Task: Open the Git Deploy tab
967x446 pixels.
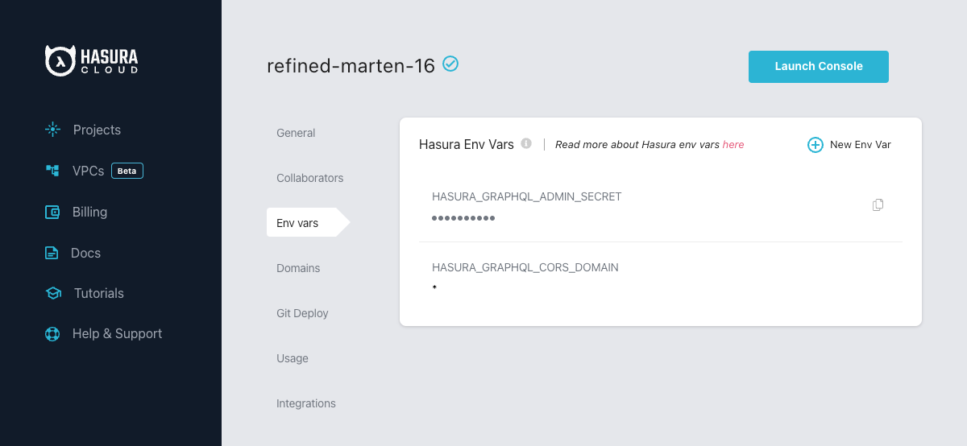Action: (x=302, y=313)
